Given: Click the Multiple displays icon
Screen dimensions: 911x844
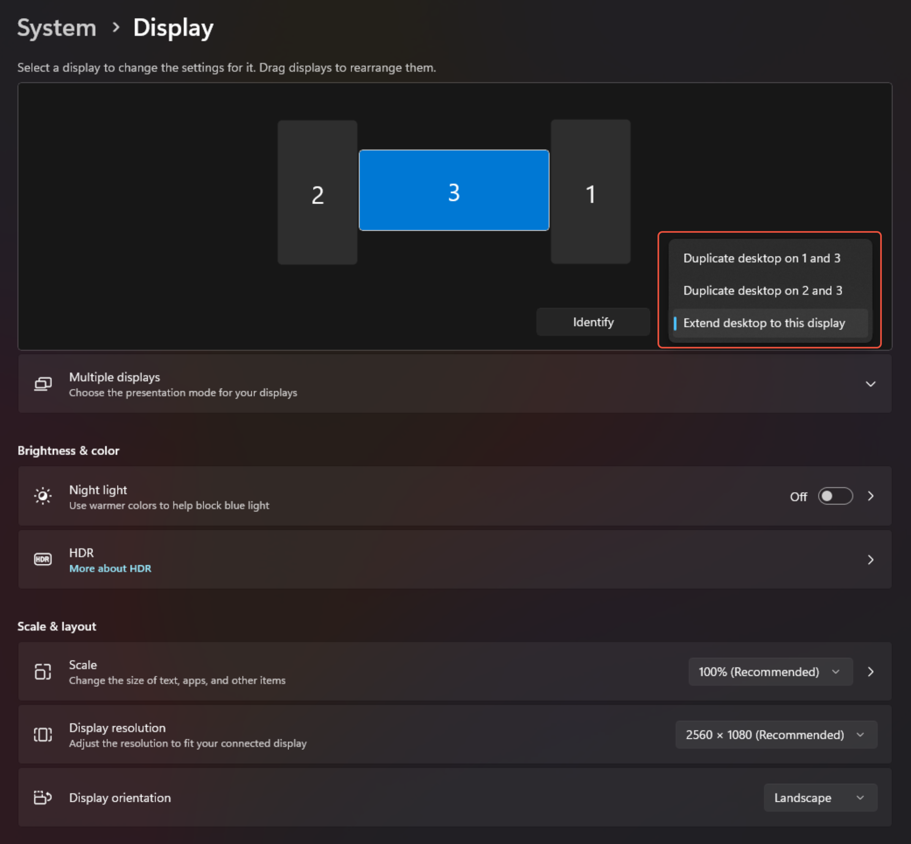Looking at the screenshot, I should pyautogui.click(x=43, y=384).
